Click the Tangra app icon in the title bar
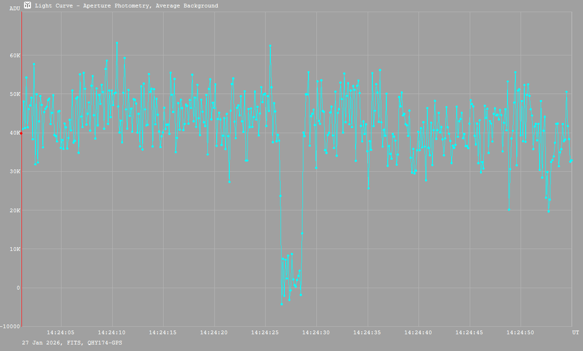 (27, 6)
